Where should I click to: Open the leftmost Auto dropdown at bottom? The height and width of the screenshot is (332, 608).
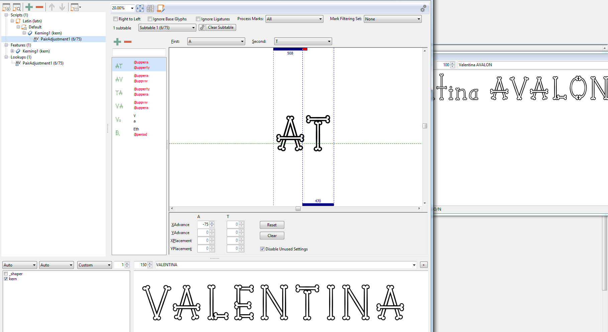[x=19, y=265]
